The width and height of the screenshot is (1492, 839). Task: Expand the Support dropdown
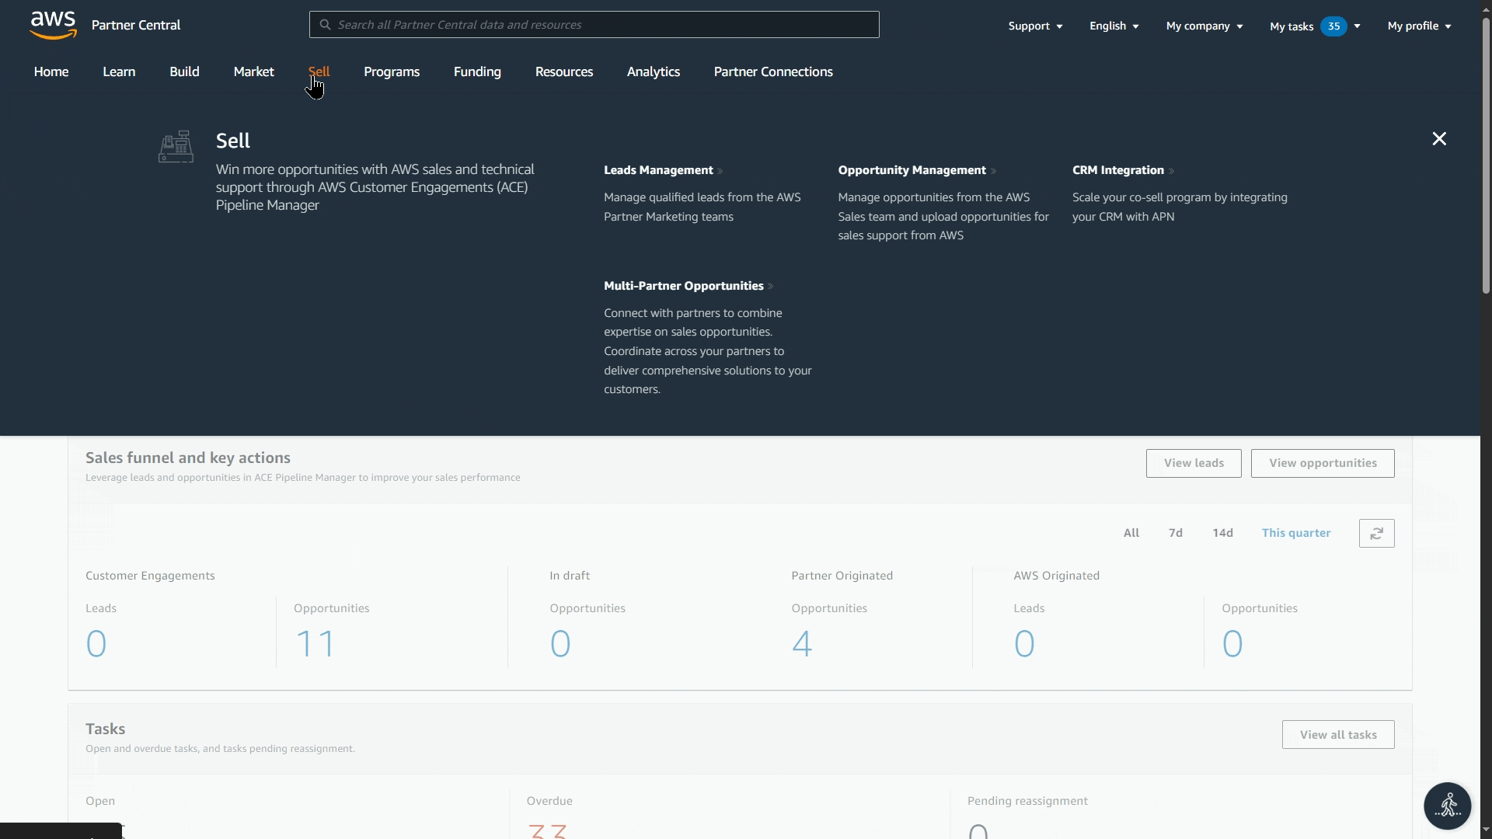coord(1035,26)
